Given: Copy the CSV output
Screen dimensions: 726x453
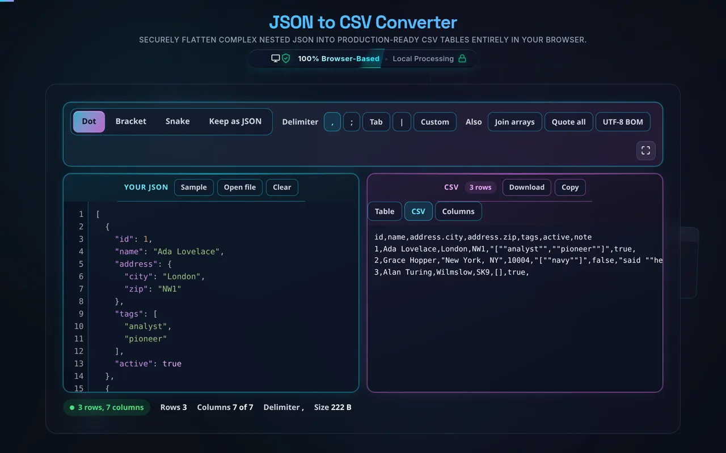Looking at the screenshot, I should coord(570,187).
